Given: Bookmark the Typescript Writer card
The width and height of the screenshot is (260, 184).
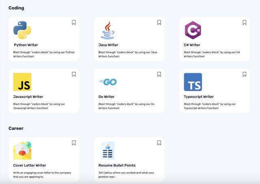Looking at the screenshot, I should [244, 74].
